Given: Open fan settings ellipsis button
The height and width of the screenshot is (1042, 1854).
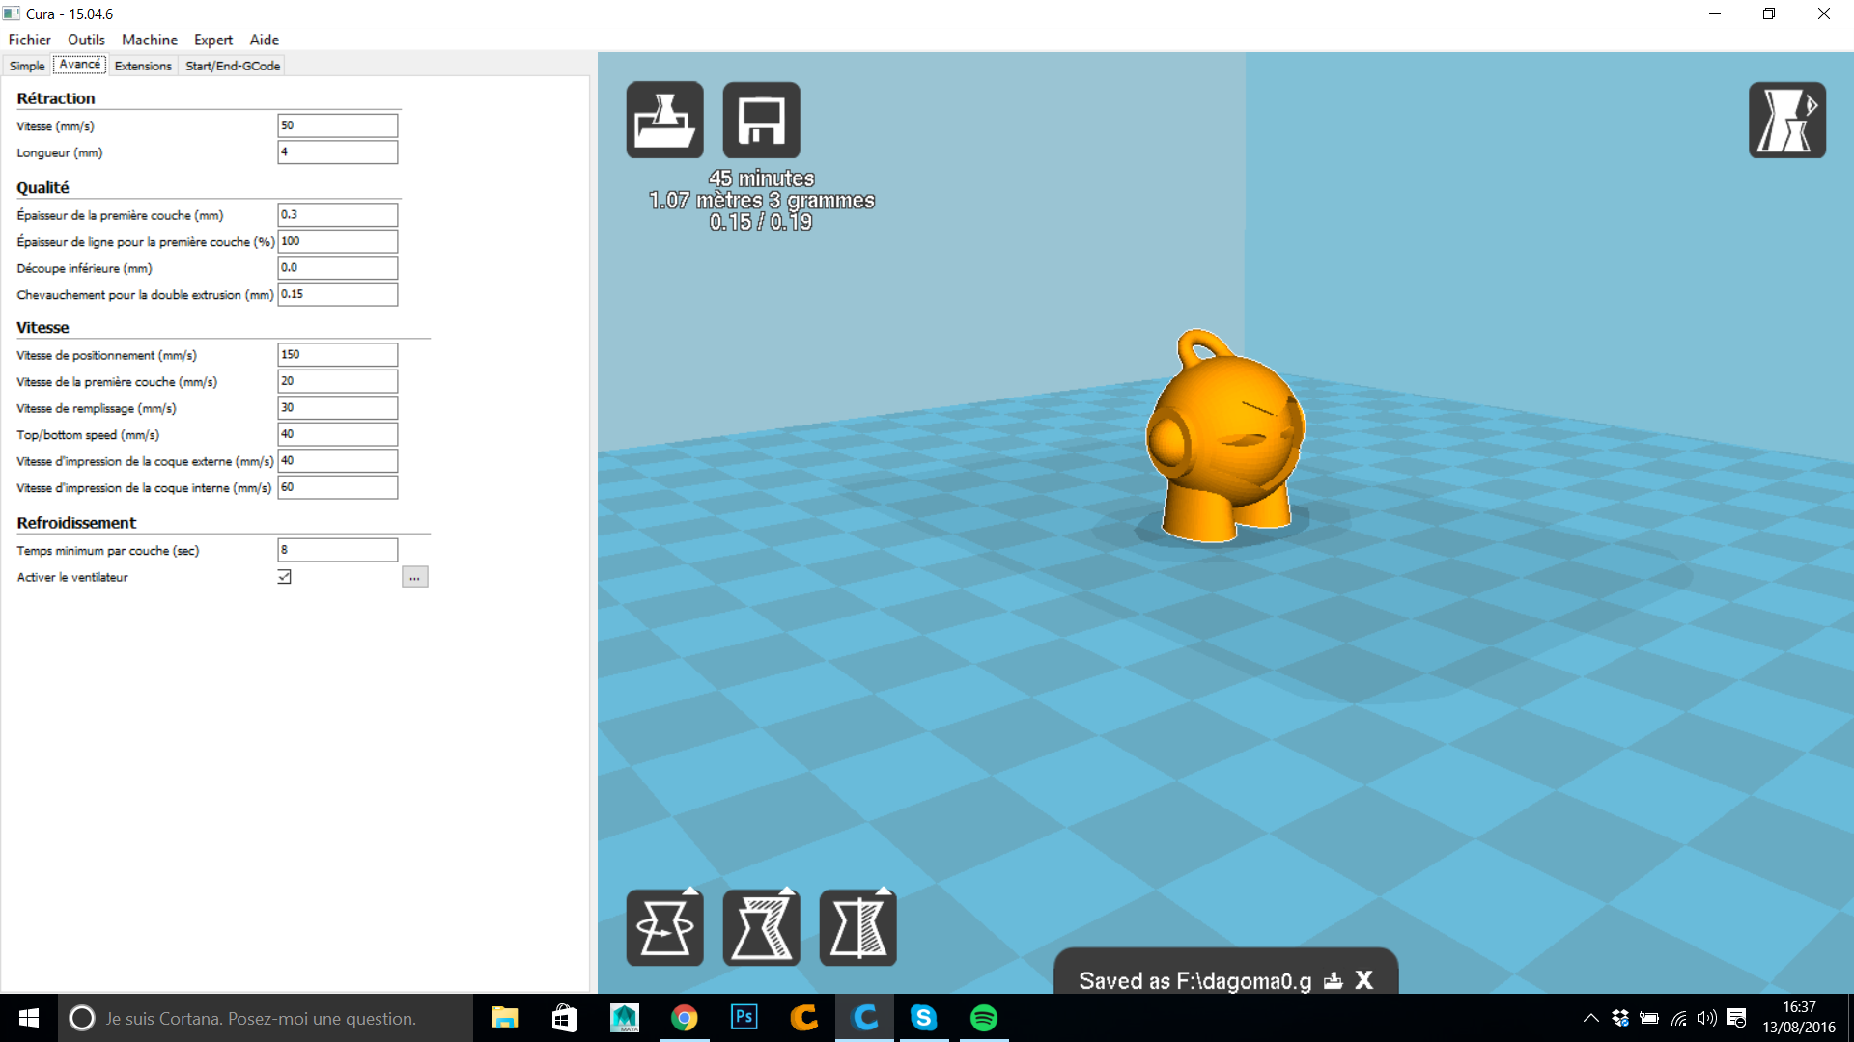Looking at the screenshot, I should pyautogui.click(x=414, y=577).
